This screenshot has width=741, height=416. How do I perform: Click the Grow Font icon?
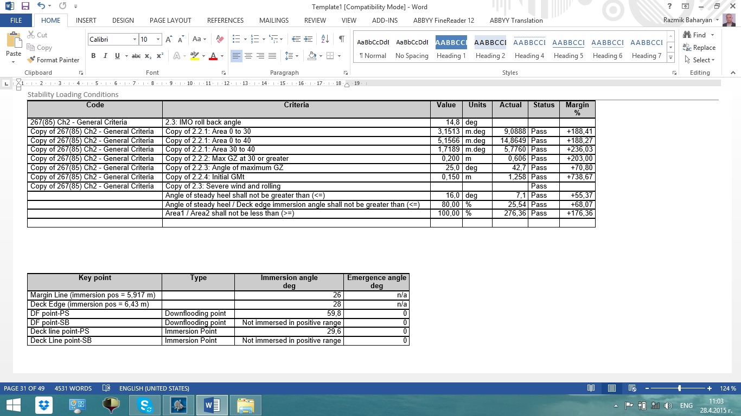click(x=169, y=39)
